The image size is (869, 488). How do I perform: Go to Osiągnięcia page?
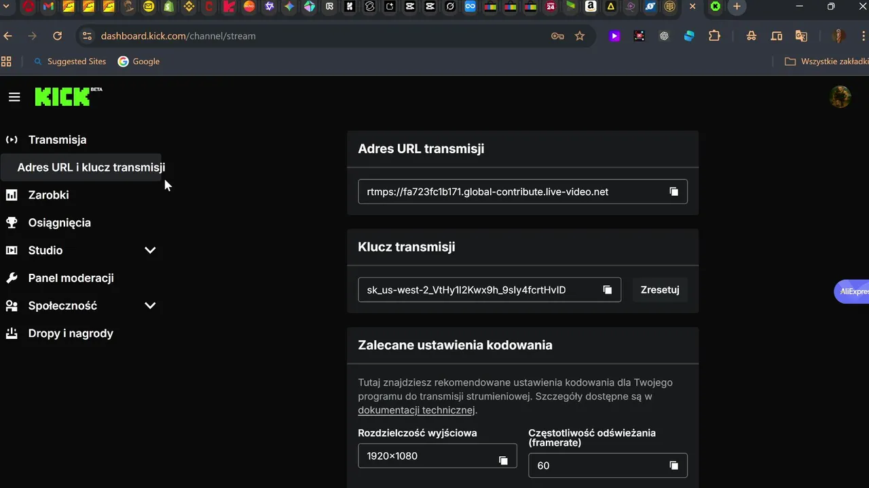(59, 223)
